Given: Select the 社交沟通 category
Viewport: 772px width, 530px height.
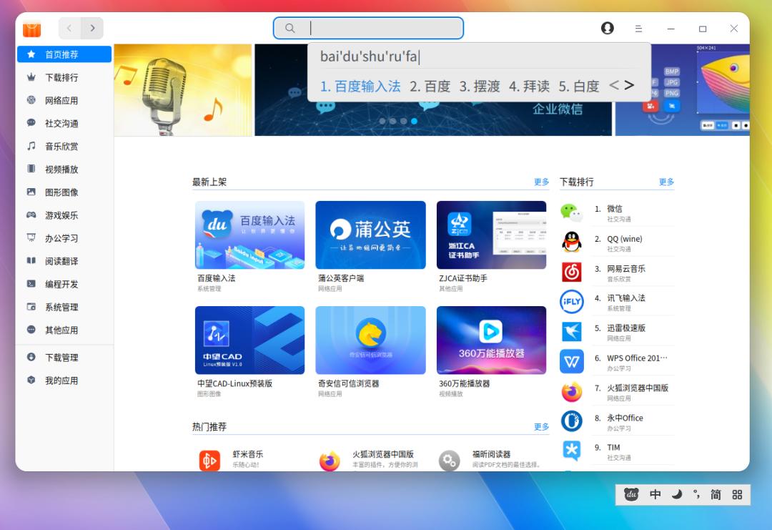Looking at the screenshot, I should point(61,123).
